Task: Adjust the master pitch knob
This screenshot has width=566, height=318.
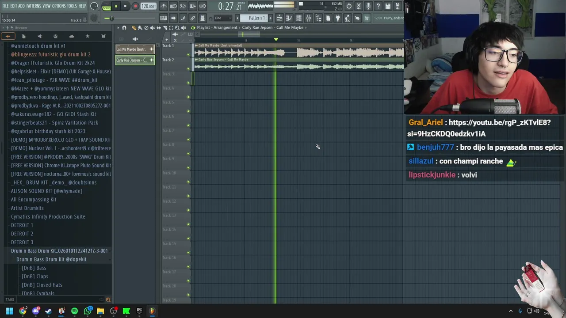Action: point(94,18)
